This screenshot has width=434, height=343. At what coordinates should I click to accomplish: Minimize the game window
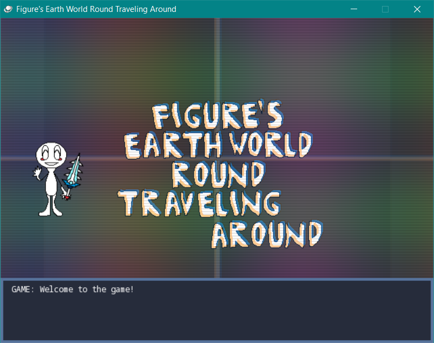point(354,9)
